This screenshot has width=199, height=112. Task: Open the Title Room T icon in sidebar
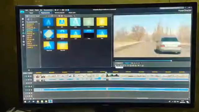[23, 30]
